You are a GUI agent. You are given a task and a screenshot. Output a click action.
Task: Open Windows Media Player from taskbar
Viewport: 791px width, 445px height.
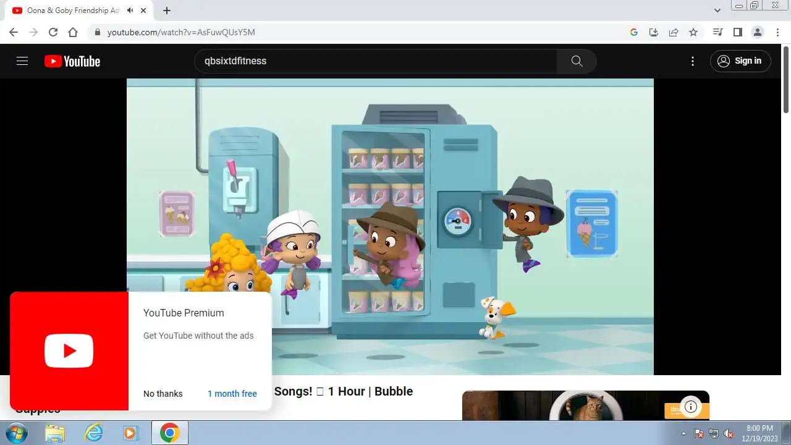point(130,433)
